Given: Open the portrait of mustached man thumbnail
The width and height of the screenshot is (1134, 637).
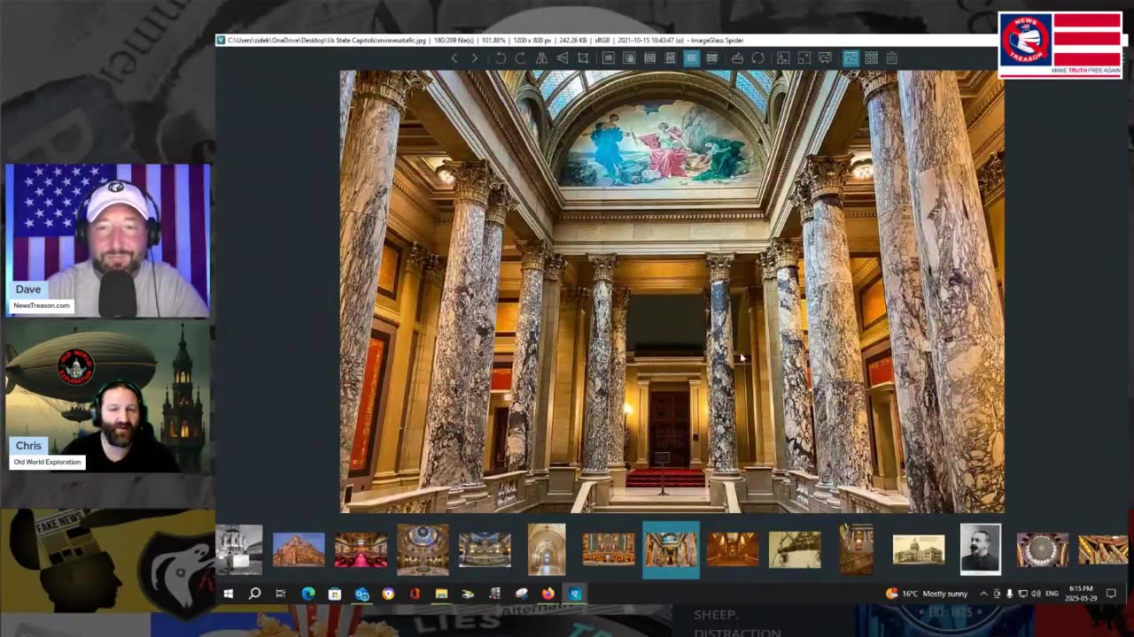Looking at the screenshot, I should click(x=981, y=549).
